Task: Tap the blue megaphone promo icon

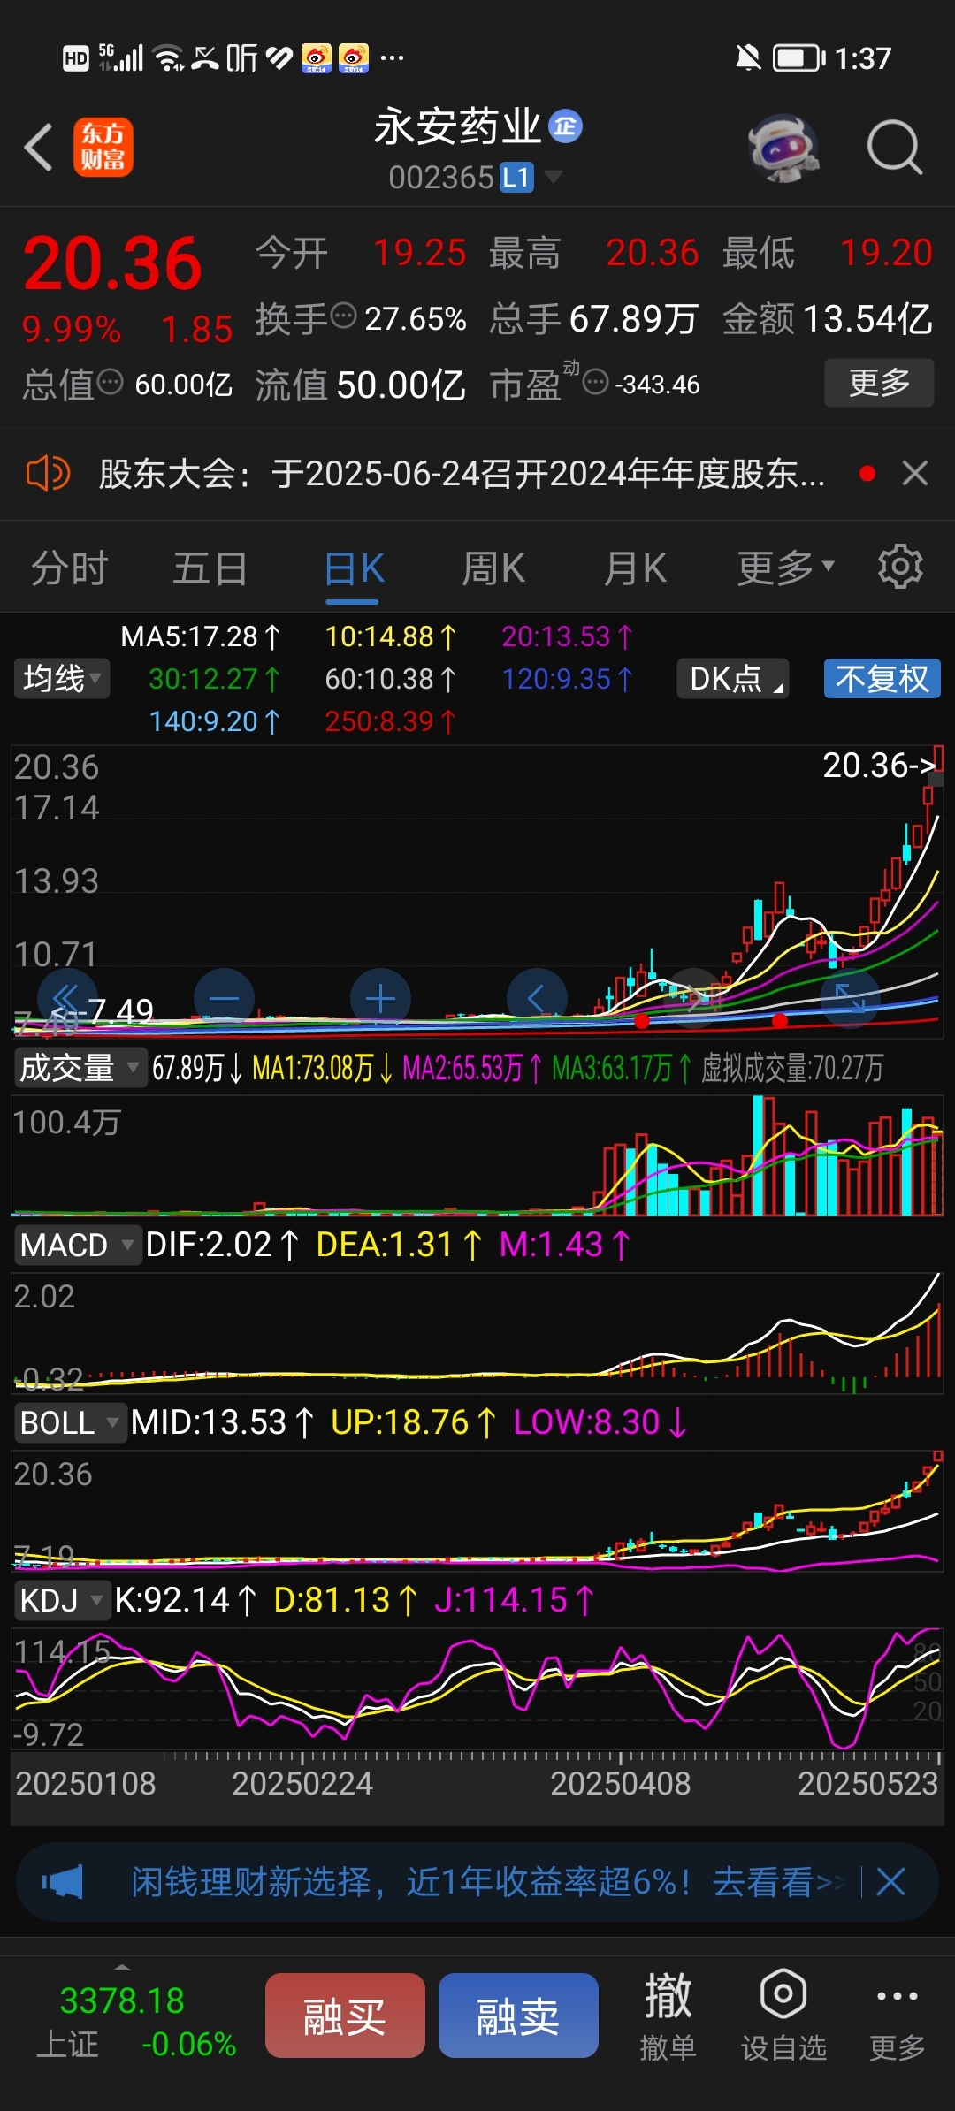Action: coord(62,1882)
